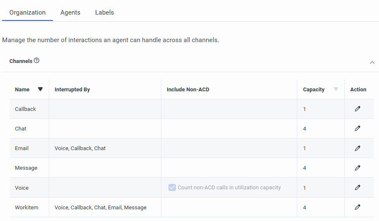Show help for Channels section

click(37, 61)
